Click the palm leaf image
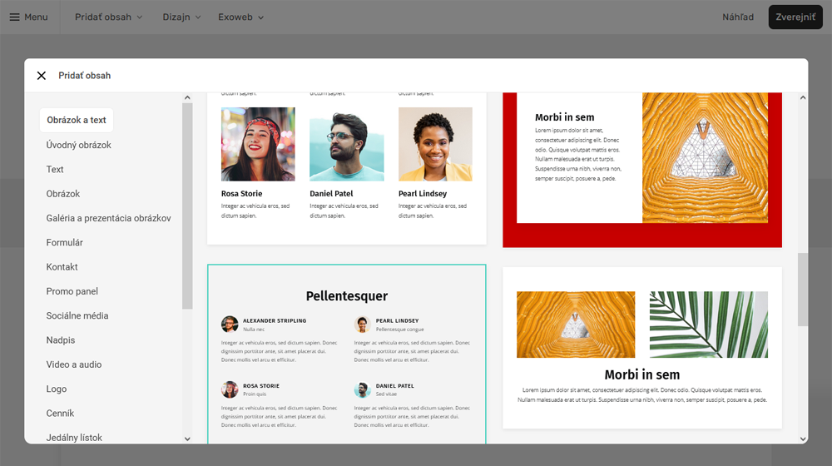832x466 pixels. pyautogui.click(x=708, y=325)
